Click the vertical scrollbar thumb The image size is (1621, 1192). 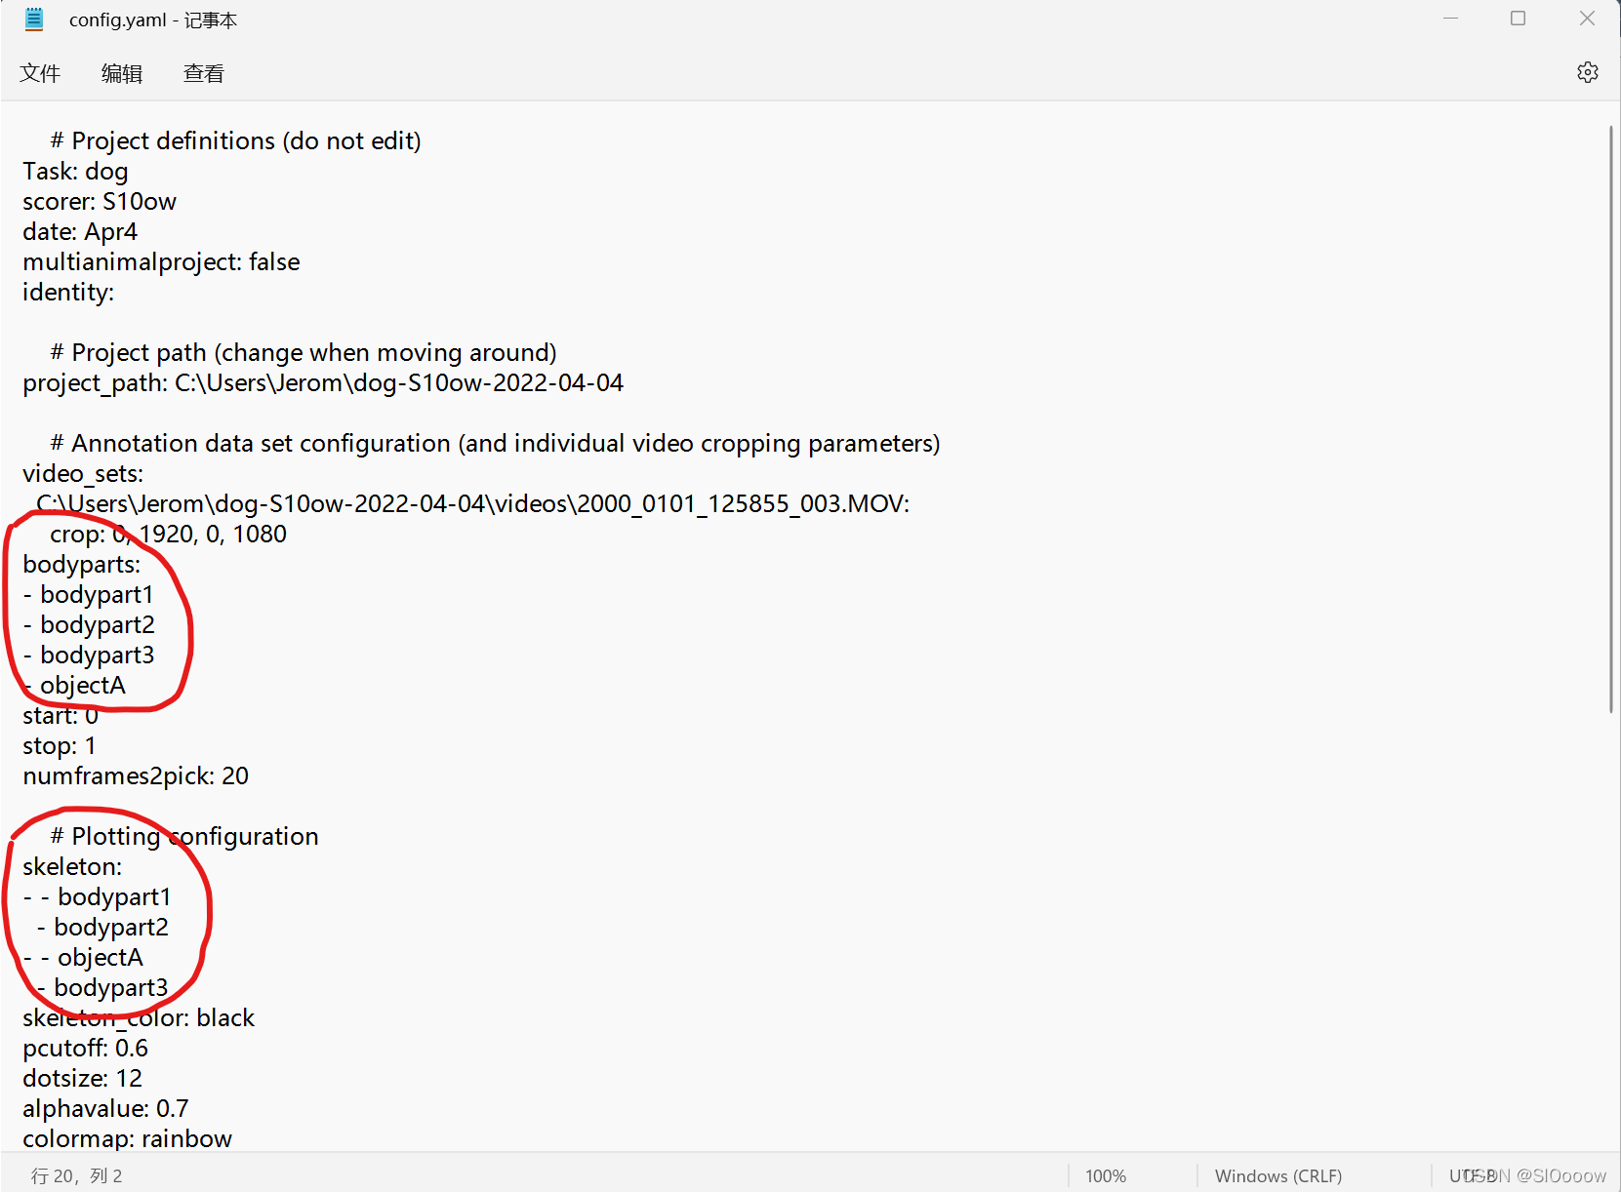pyautogui.click(x=1610, y=419)
